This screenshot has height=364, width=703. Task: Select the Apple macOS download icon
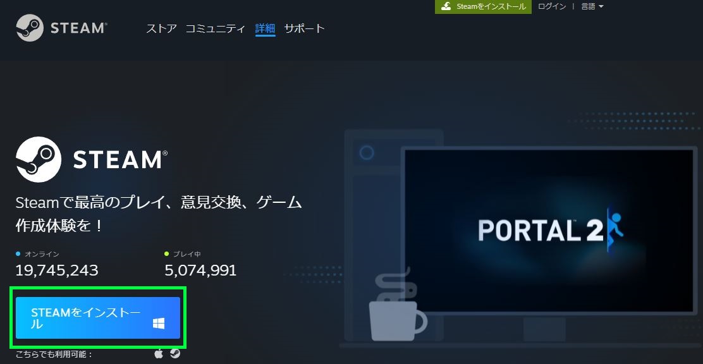(158, 354)
